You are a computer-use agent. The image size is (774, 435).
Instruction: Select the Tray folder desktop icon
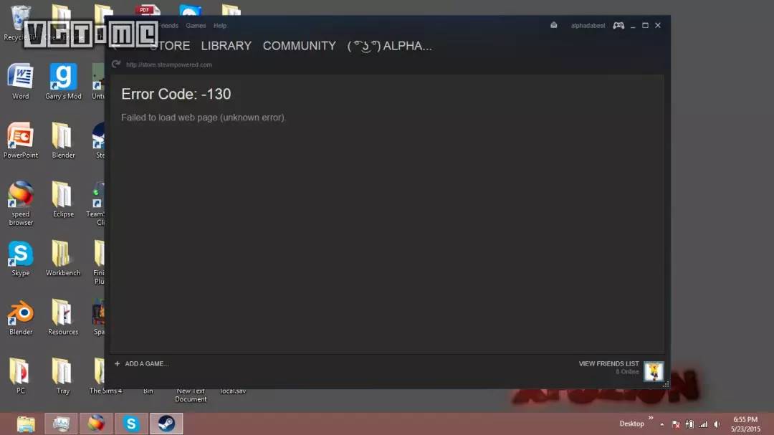click(63, 376)
